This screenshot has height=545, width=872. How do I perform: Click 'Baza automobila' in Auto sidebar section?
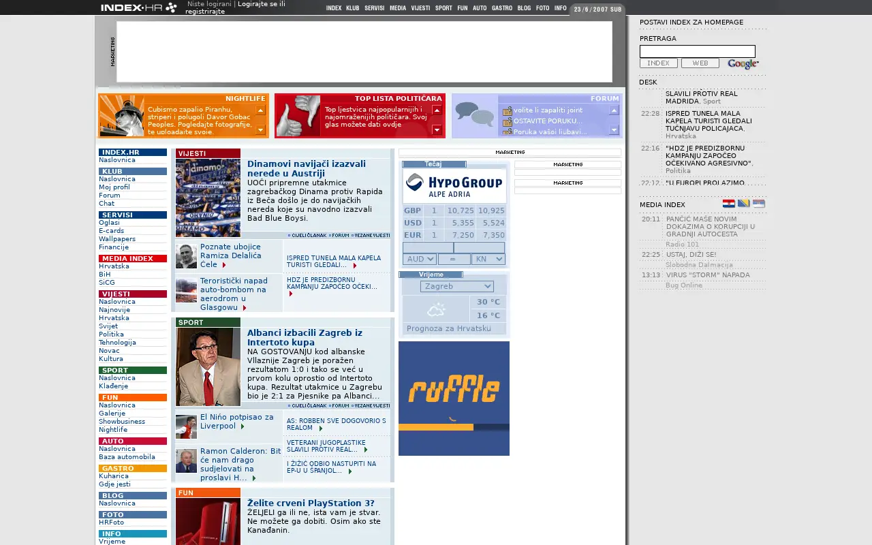(127, 457)
